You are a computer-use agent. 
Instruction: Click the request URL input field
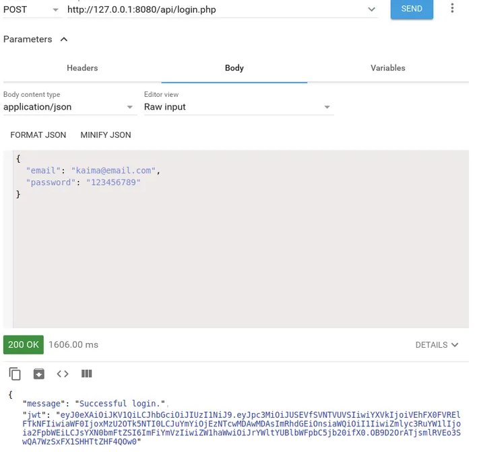point(216,9)
